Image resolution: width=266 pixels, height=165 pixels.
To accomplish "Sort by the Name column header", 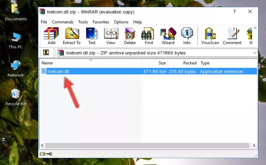I will 91,63.
